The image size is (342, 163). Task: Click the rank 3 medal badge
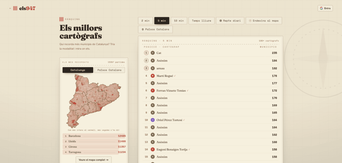point(146,68)
